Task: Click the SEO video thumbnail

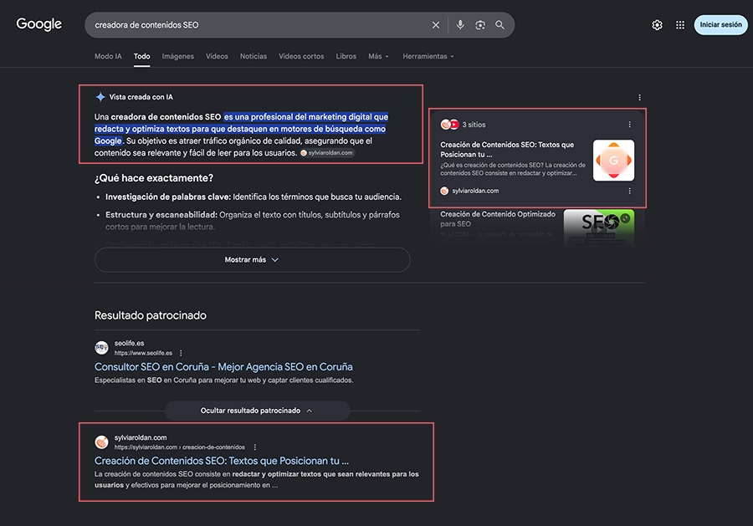Action: (x=598, y=227)
